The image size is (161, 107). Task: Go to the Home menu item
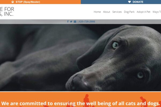pyautogui.click(x=97, y=12)
